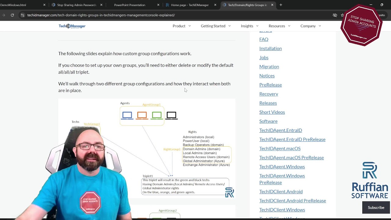Image resolution: width=391 pixels, height=220 pixels.
Task: Switch to Stop Sharing Admin Passwords tab
Action: coord(77,5)
